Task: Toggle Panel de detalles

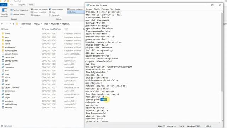Action: (x=18, y=14)
